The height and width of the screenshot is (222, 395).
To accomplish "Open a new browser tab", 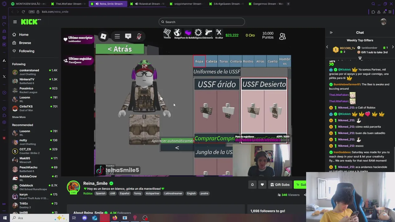I will (288, 4).
